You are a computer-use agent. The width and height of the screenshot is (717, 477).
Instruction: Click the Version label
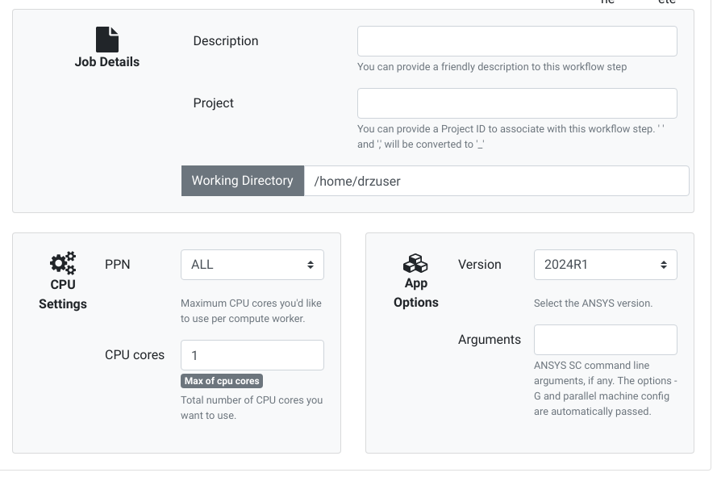480,265
